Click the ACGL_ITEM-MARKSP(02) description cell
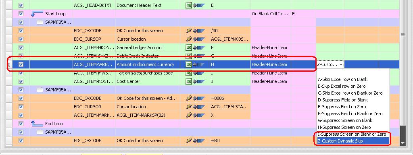The height and width of the screenshot is (155, 413). 148,115
